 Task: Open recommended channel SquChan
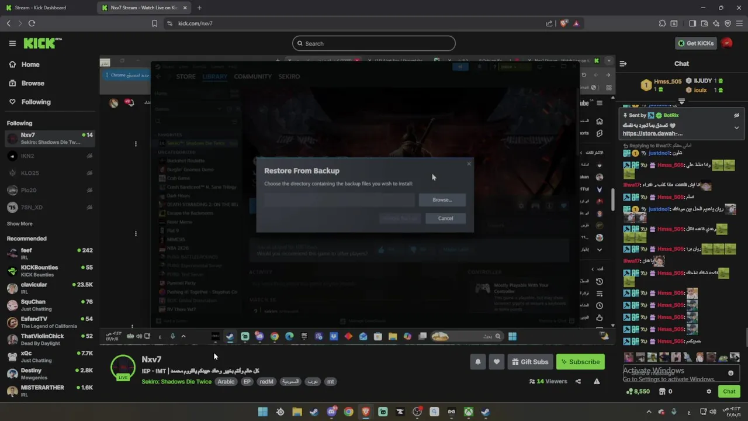click(50, 305)
